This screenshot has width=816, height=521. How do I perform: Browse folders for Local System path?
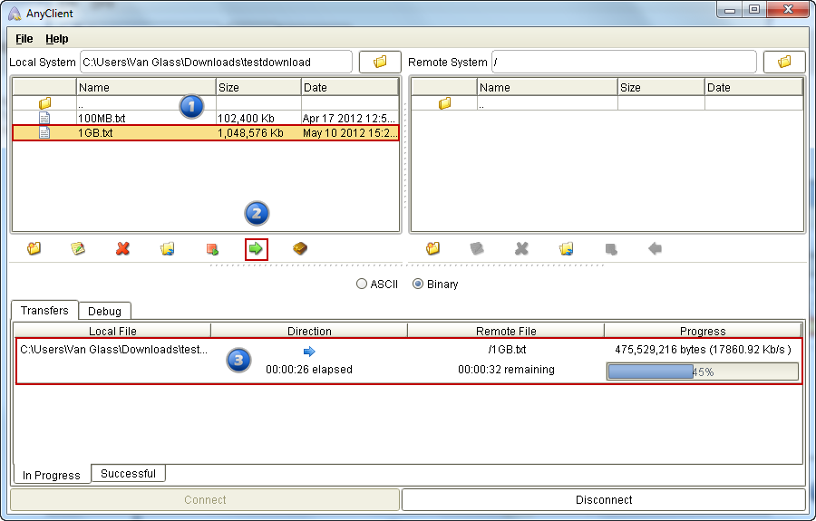pos(380,62)
